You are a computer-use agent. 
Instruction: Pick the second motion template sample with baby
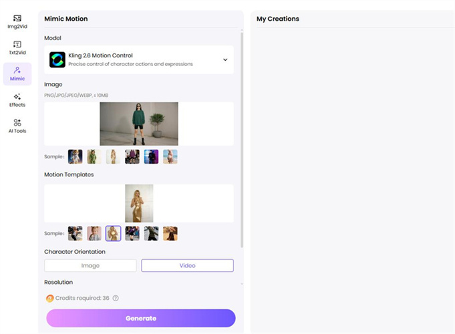coord(94,234)
